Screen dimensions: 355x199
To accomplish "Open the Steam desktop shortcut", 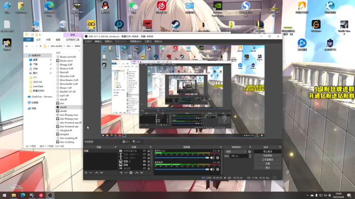I will tap(175, 26).
